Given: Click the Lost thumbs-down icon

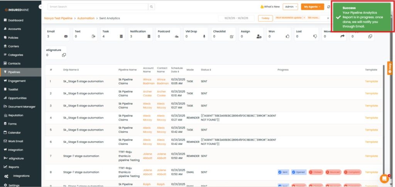Looking at the screenshot, I should point(315,36).
